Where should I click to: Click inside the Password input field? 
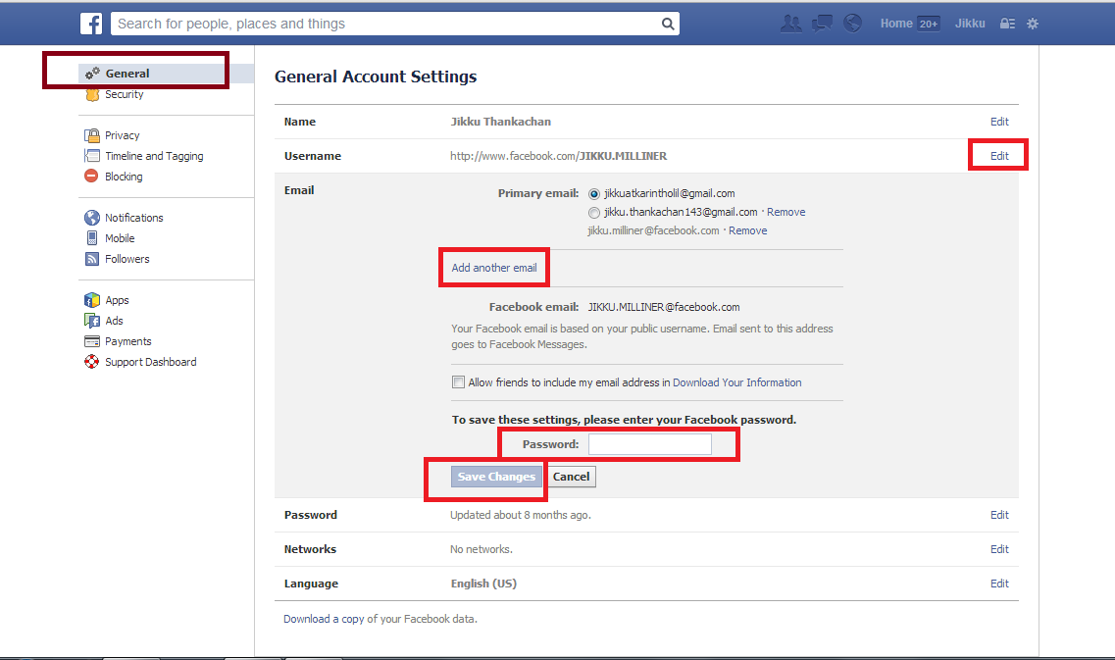(x=650, y=443)
